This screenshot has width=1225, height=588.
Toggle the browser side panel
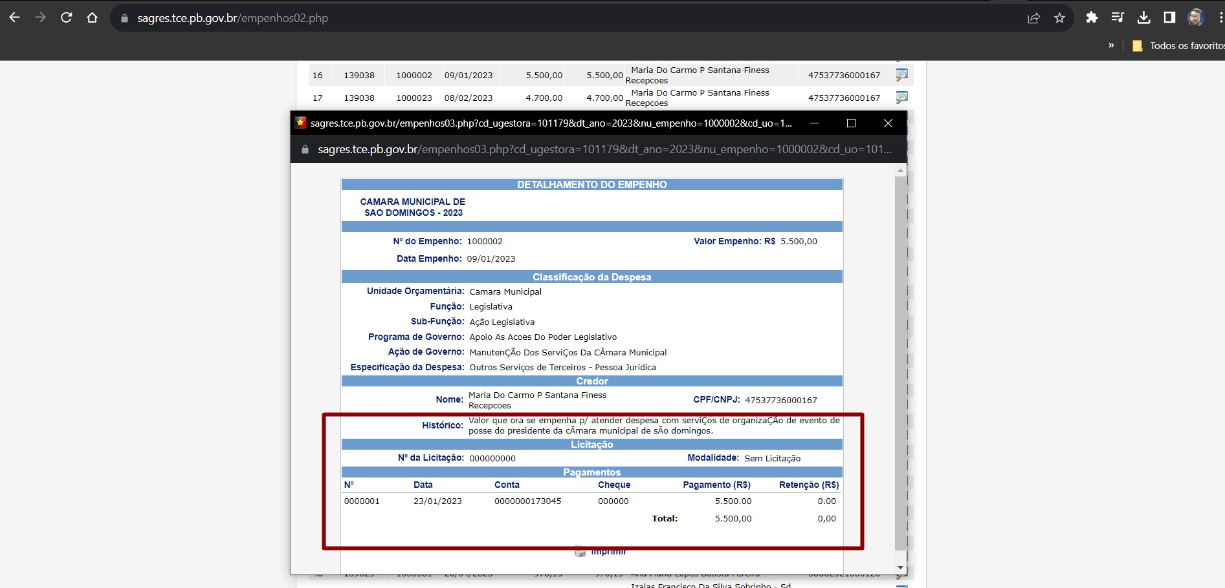click(1169, 18)
